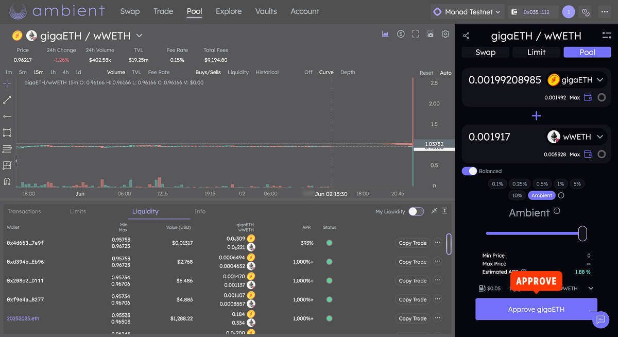Open the 20252025.eth wallet link

(x=23, y=318)
